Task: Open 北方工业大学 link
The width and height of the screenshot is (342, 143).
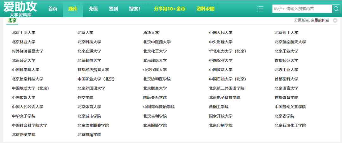Action: coord(286,70)
